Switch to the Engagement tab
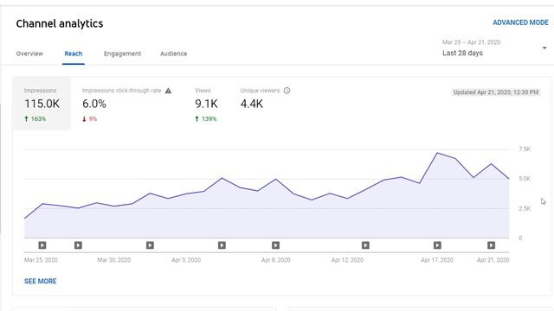 point(122,54)
